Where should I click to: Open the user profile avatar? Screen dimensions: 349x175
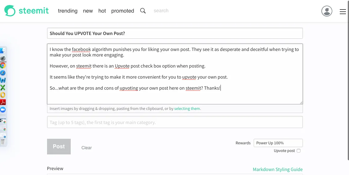327,11
